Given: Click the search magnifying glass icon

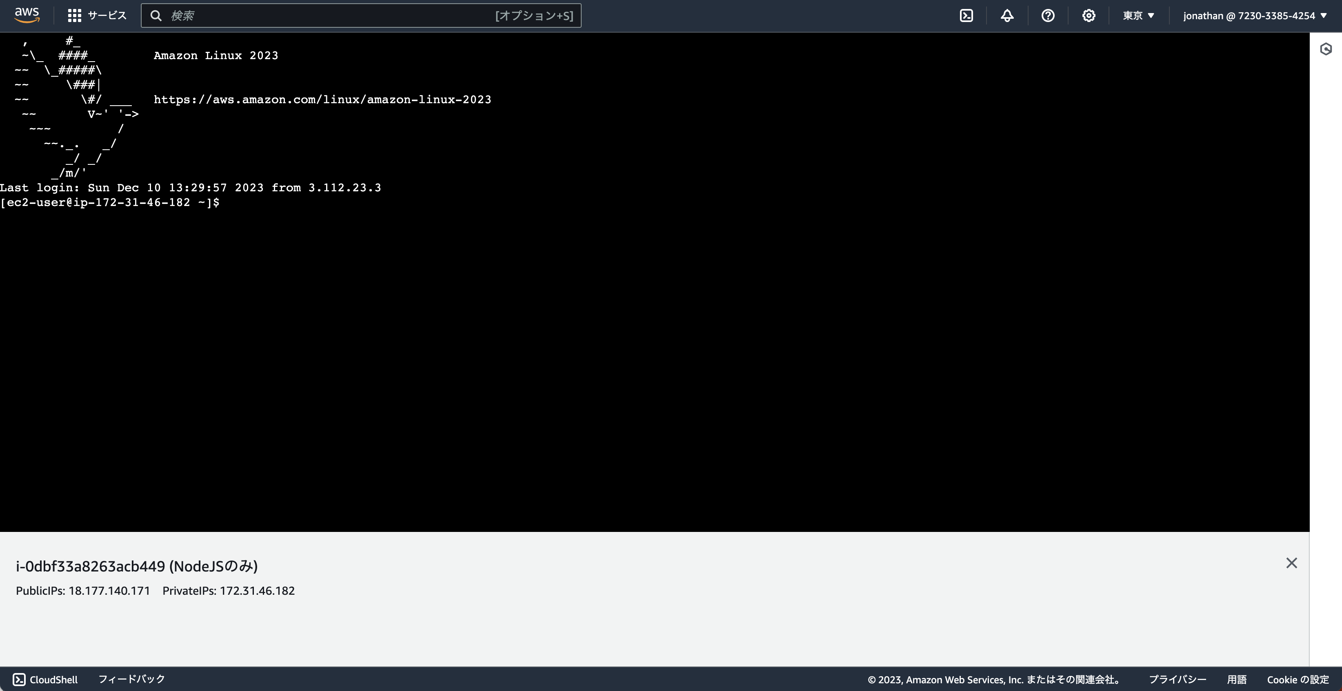Looking at the screenshot, I should coord(156,16).
